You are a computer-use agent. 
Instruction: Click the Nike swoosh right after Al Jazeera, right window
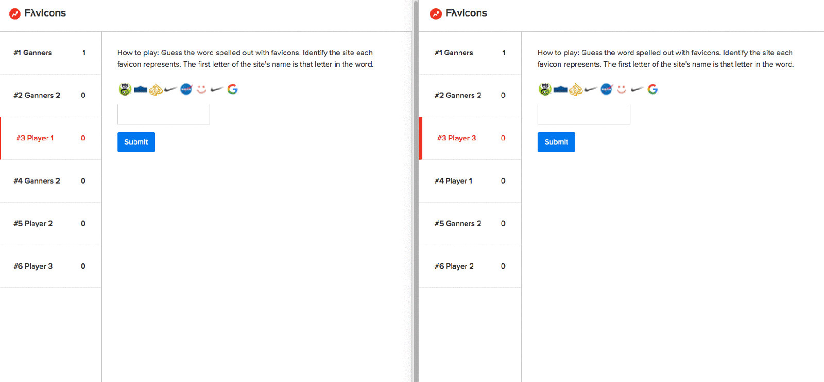tap(591, 89)
